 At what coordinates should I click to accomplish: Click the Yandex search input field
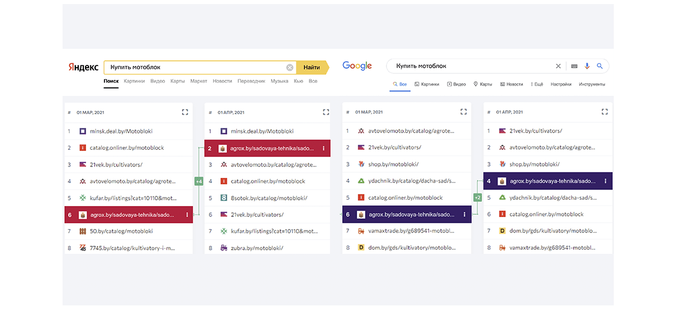195,68
